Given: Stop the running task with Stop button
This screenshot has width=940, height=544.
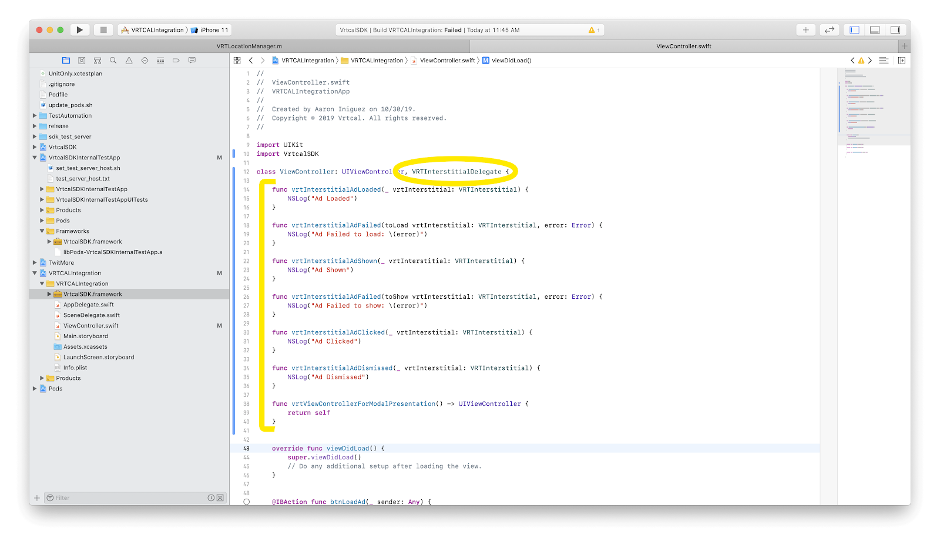Looking at the screenshot, I should 103,30.
